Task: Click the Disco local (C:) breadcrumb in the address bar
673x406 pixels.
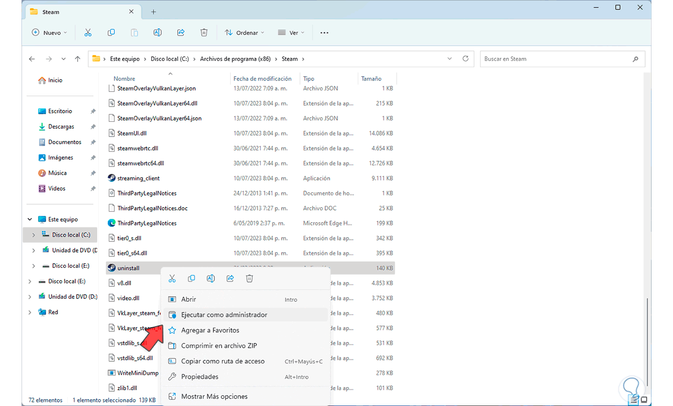Action: (170, 59)
